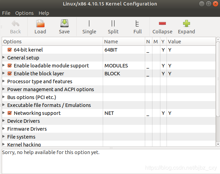Expand the File systems section
The width and height of the screenshot is (220, 174).
coord(4,137)
